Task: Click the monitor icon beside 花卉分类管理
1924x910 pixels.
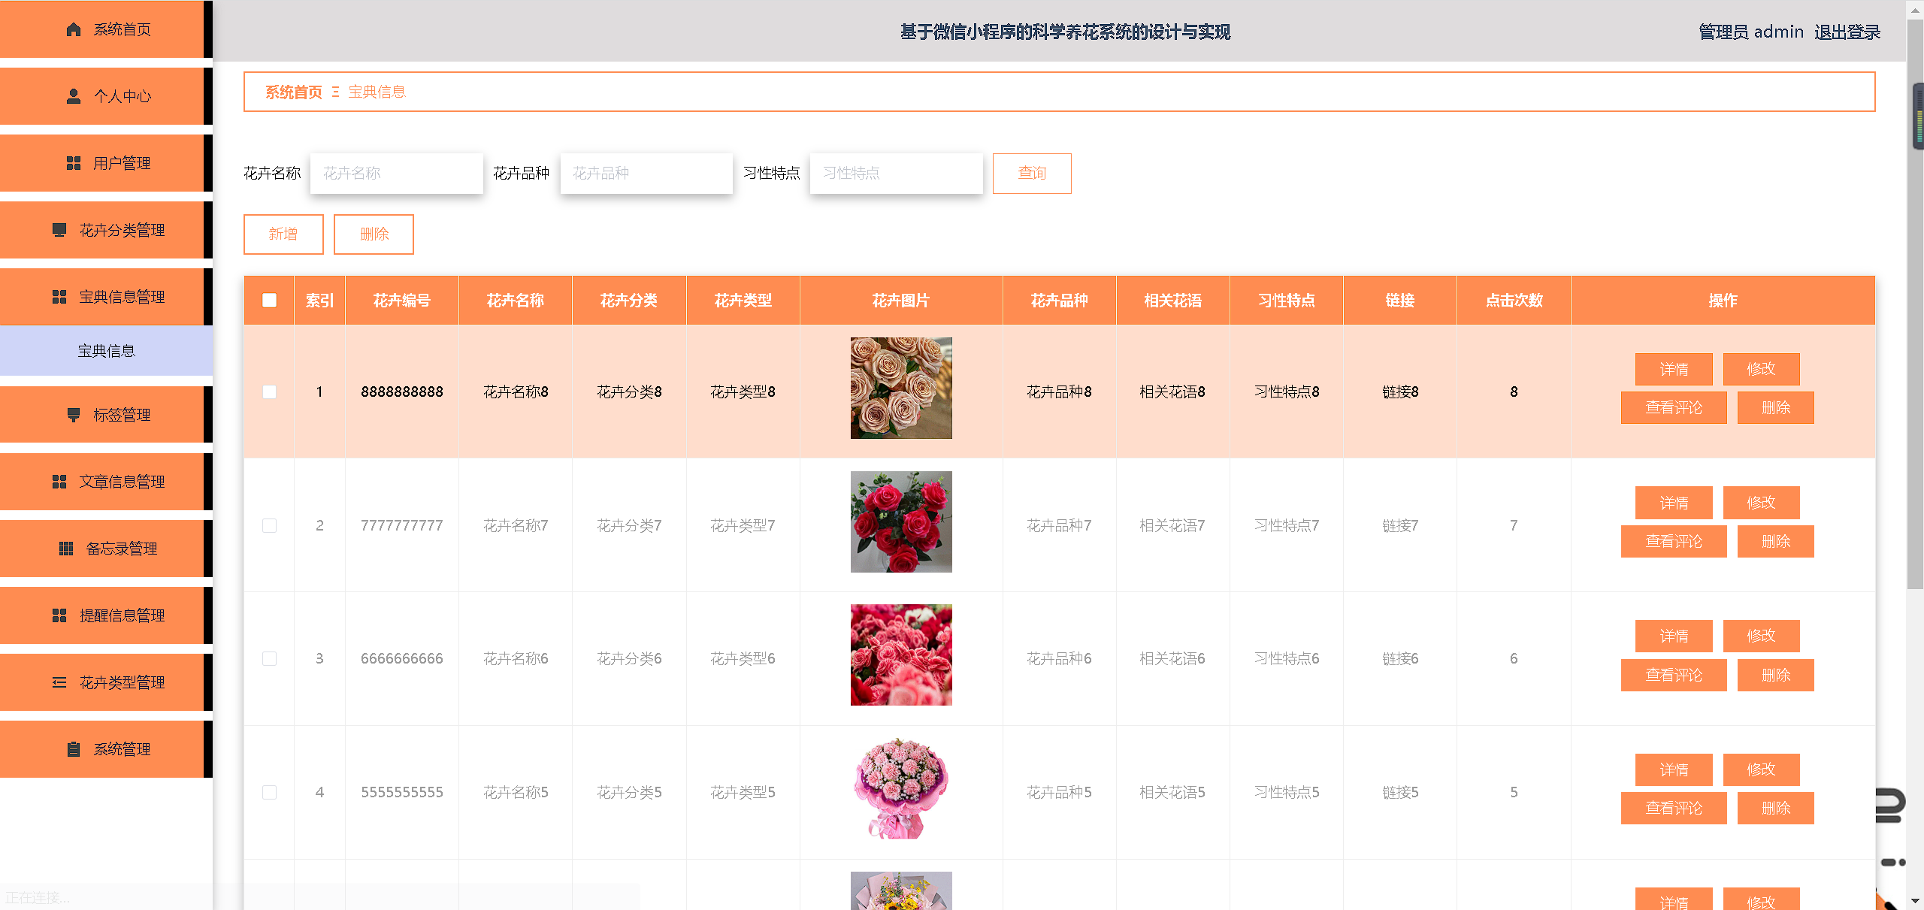Action: 59,230
